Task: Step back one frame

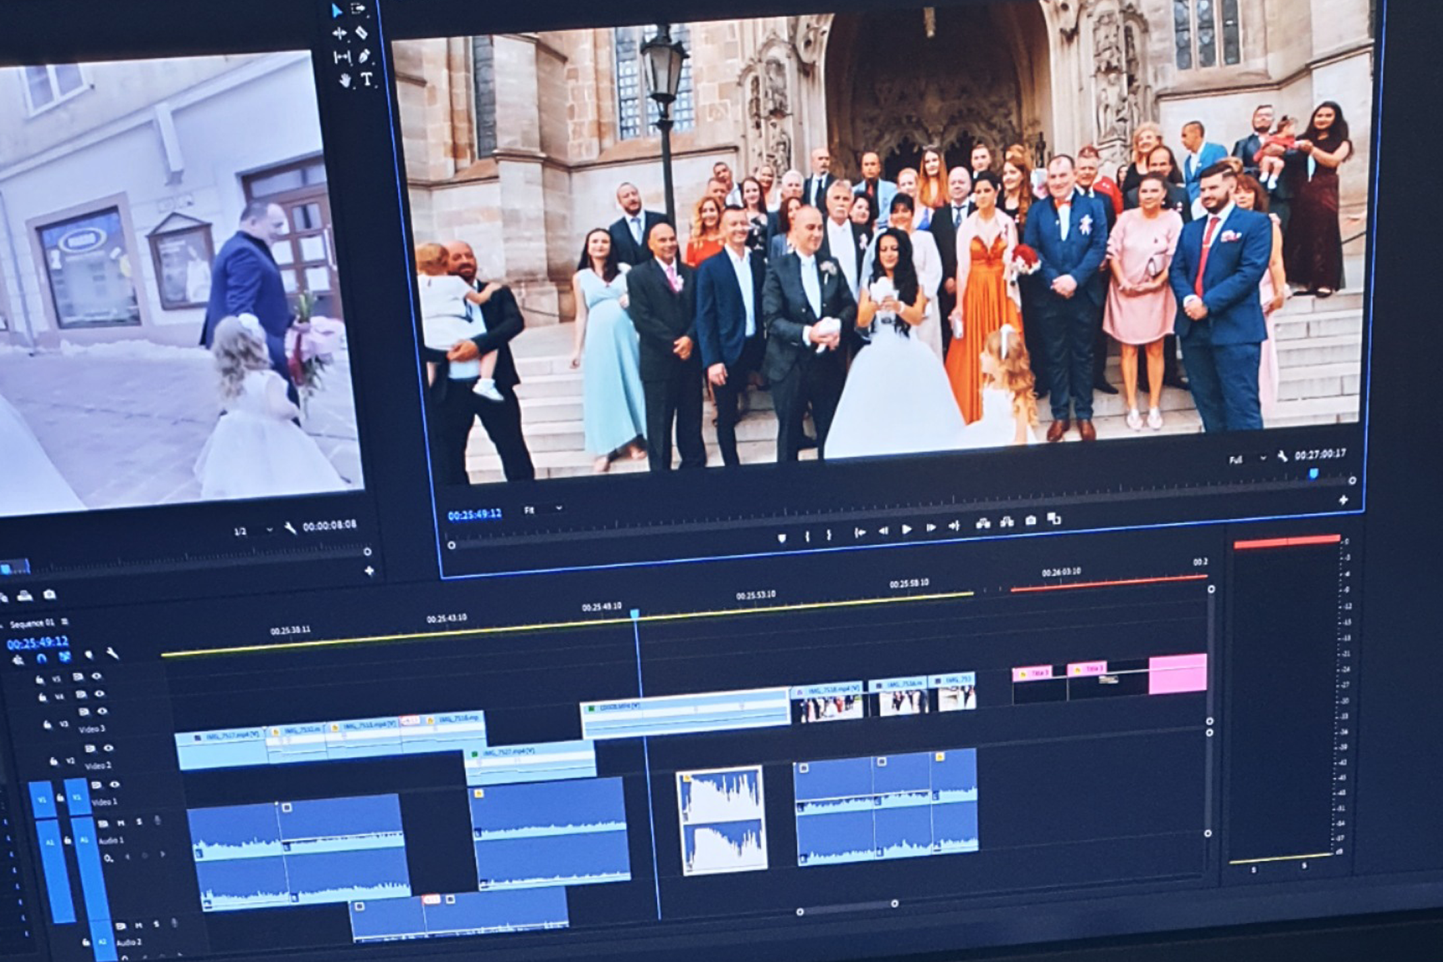Action: (883, 531)
